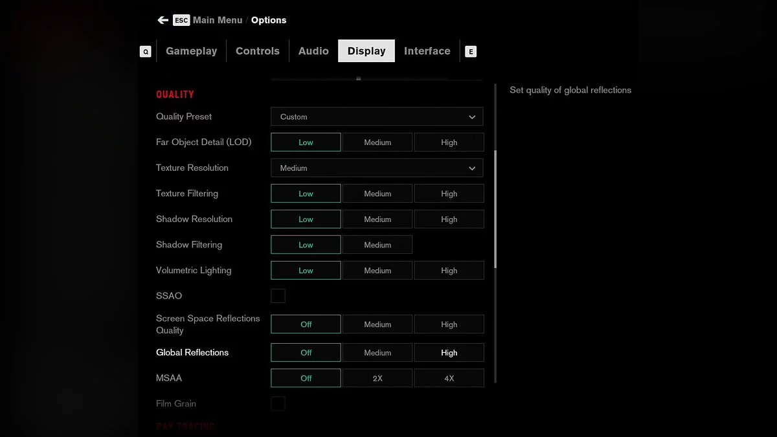The image size is (777, 437).
Task: Set MSAA to 4X
Action: coord(449,378)
